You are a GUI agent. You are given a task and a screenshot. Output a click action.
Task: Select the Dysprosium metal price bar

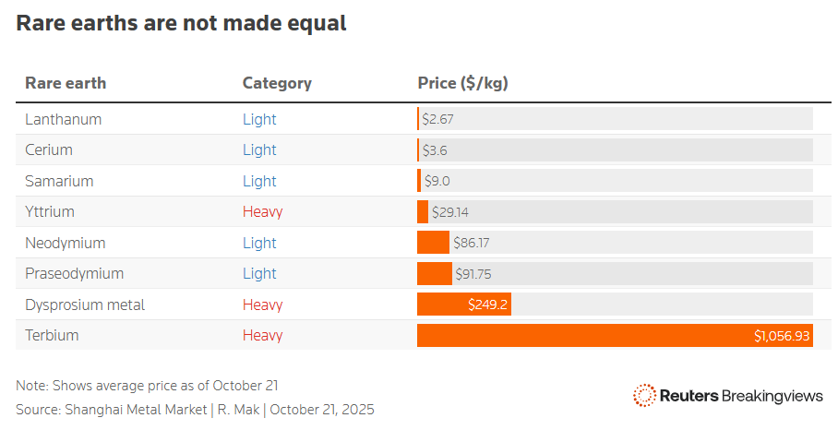tap(463, 305)
